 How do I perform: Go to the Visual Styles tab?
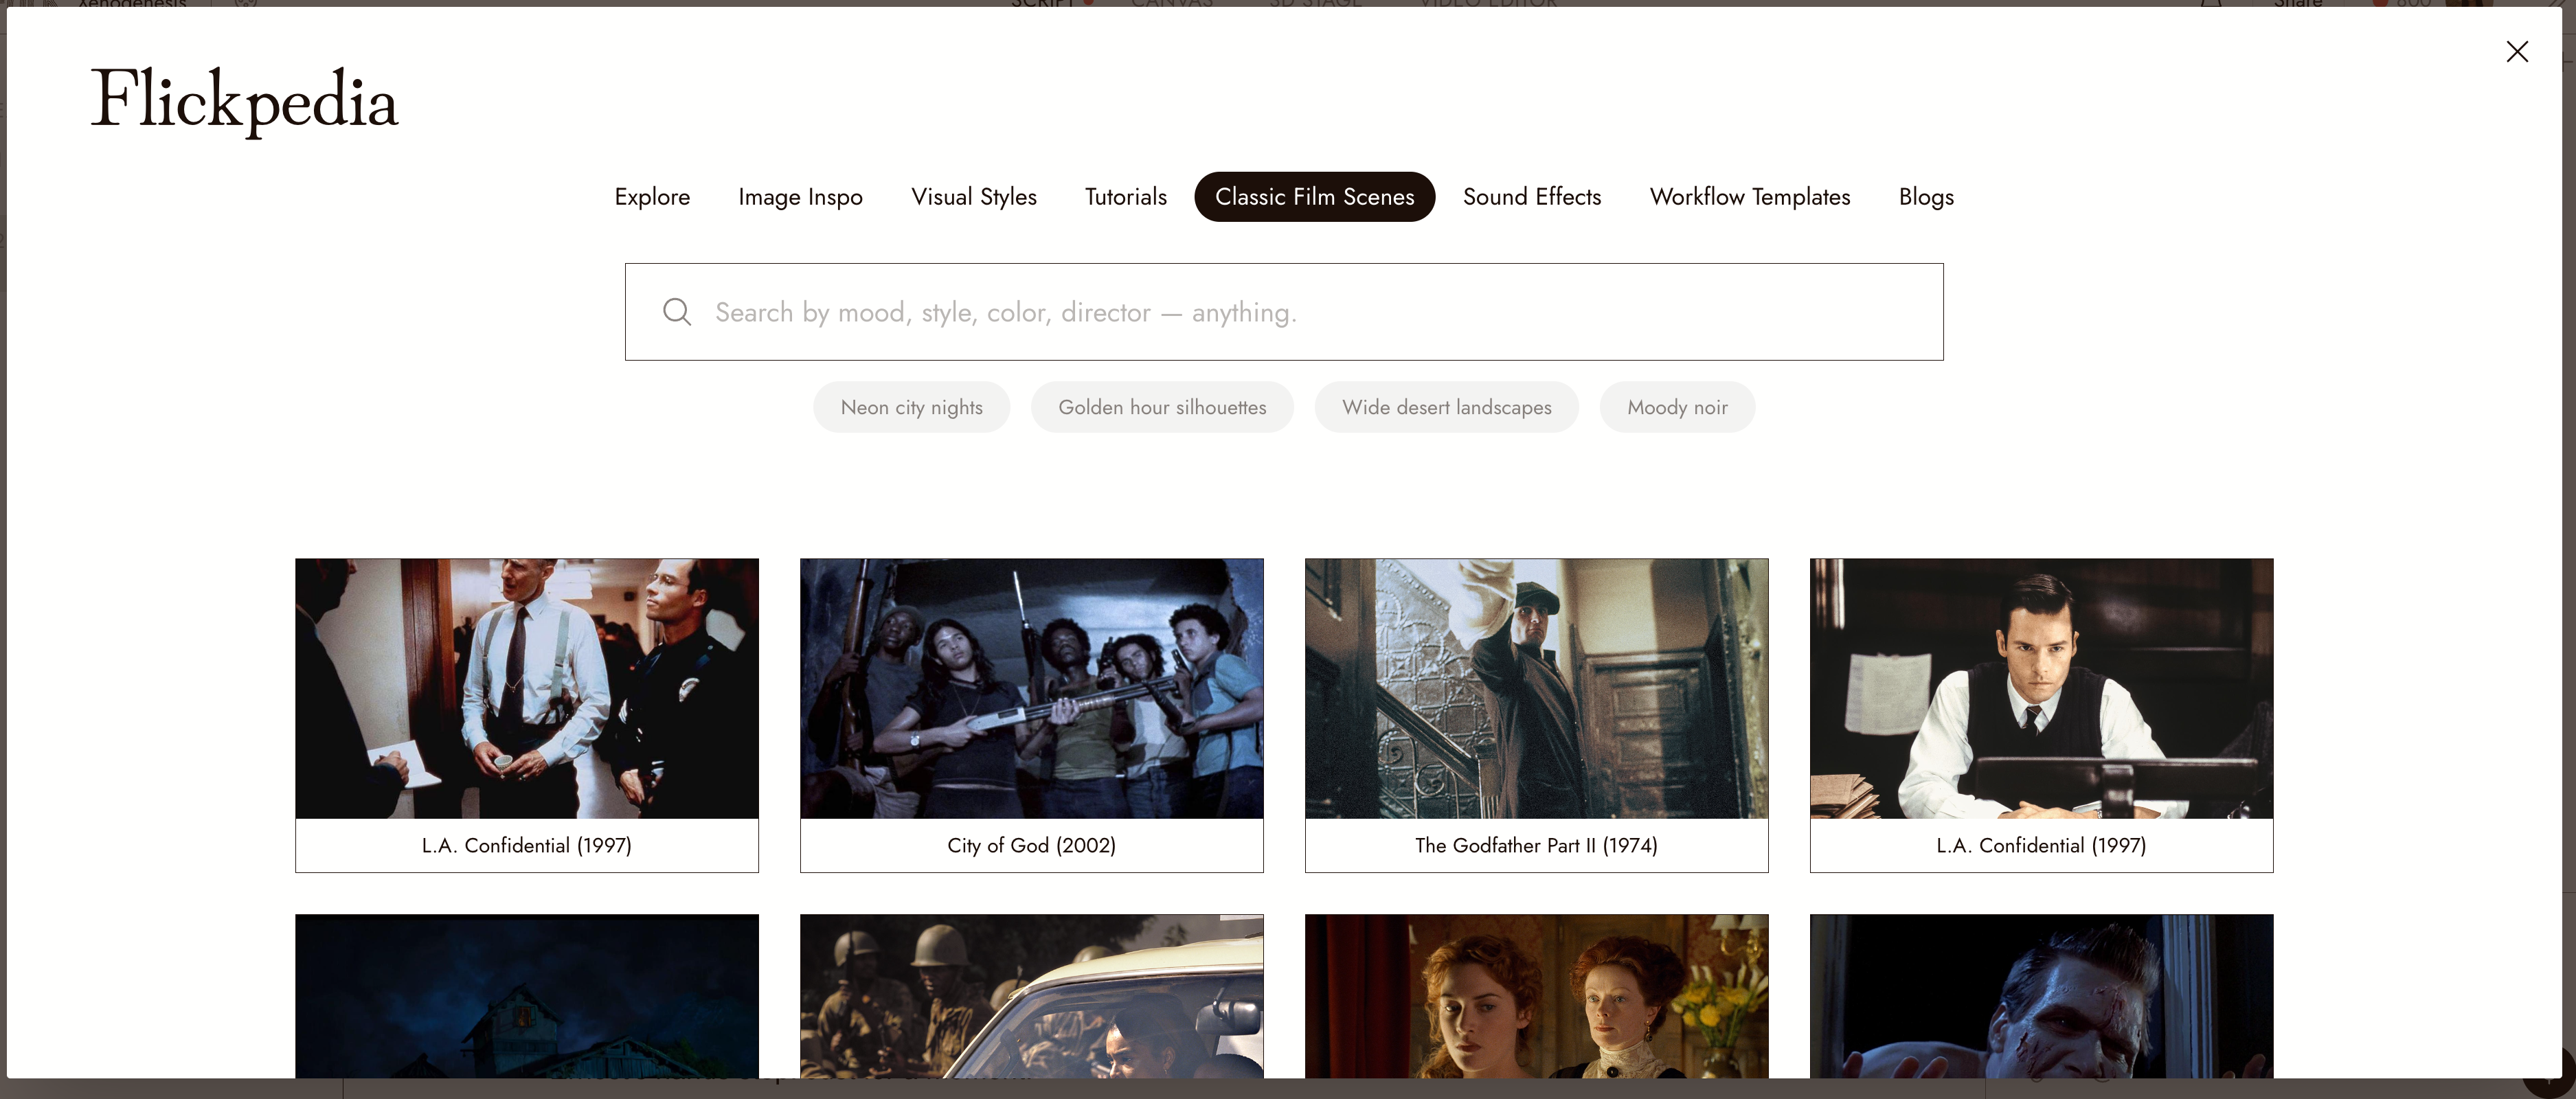tap(974, 197)
